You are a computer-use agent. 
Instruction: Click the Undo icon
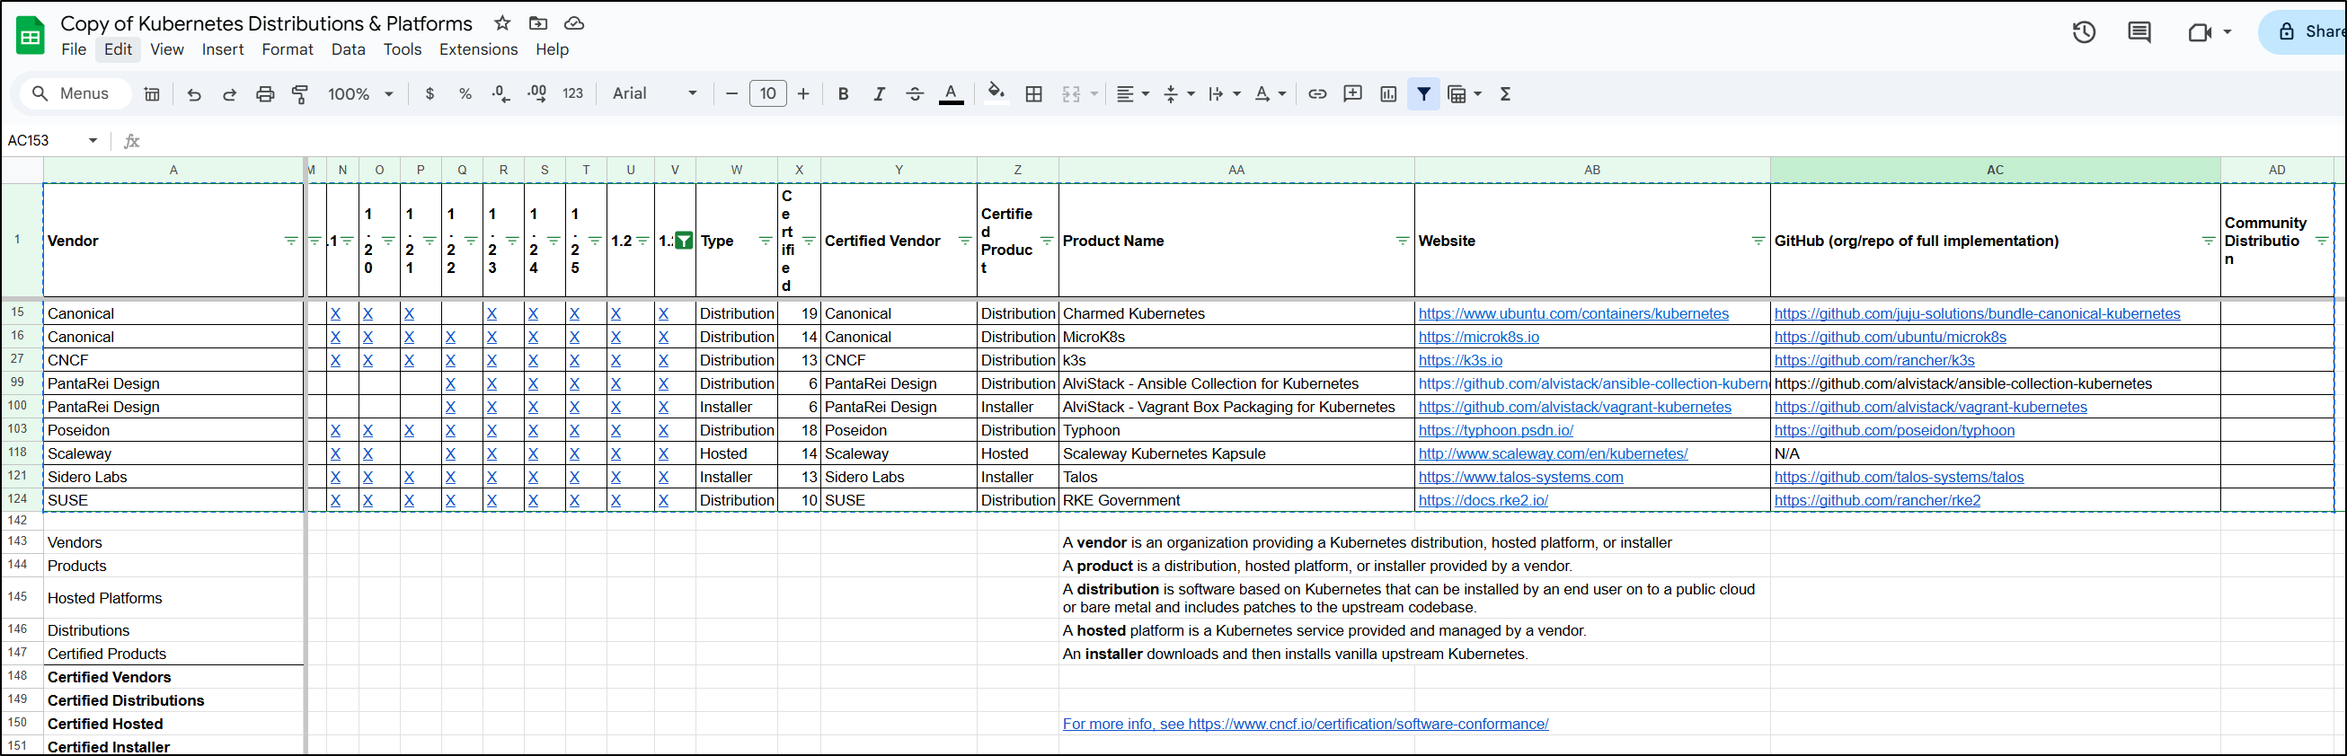pos(194,93)
